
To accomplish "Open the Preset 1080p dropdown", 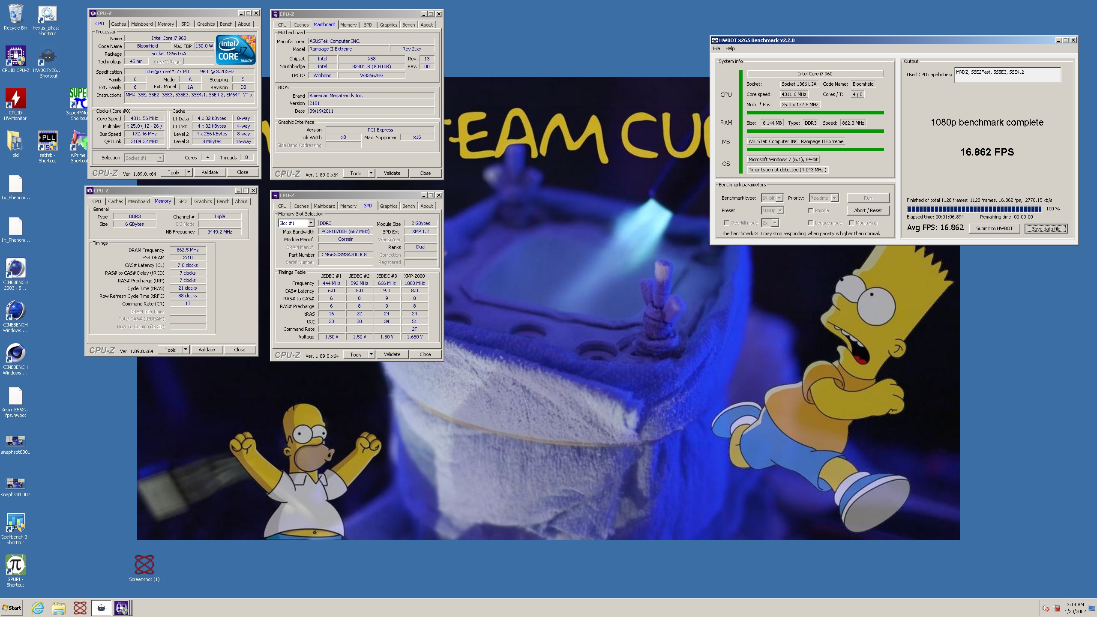I will pos(773,210).
